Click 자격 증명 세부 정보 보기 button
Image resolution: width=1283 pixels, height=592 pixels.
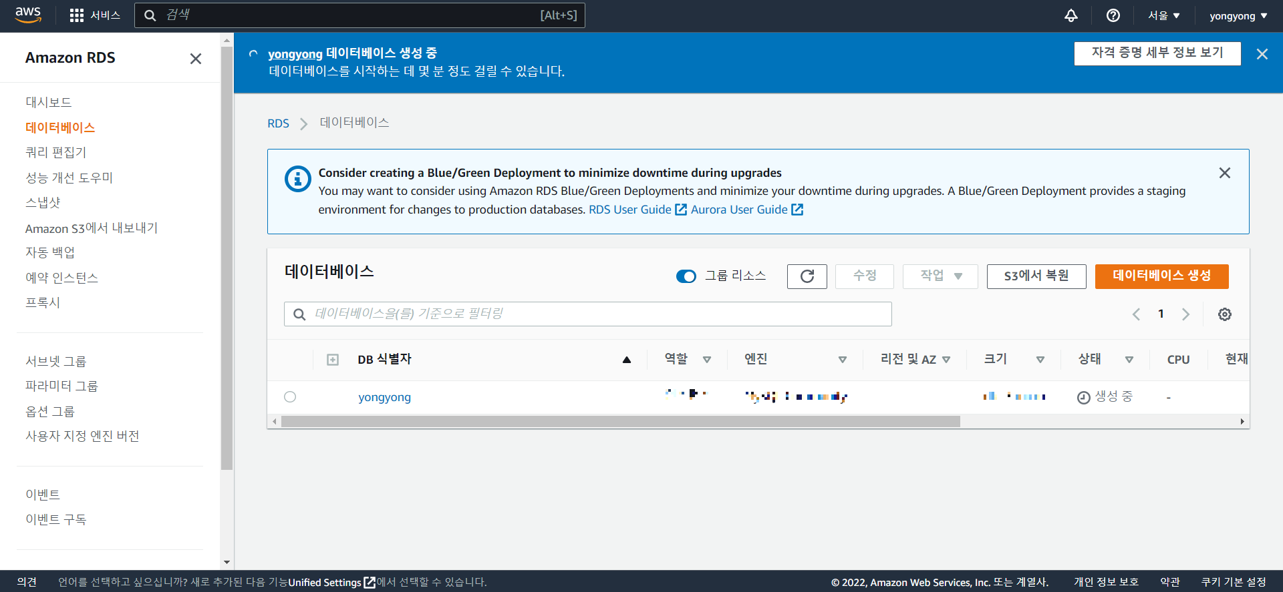coord(1157,53)
